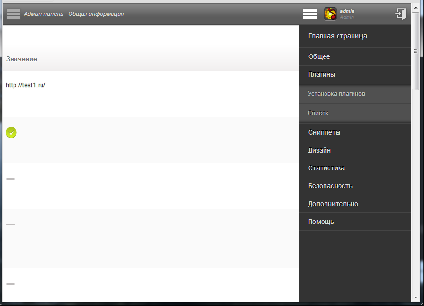The image size is (424, 306).
Task: Expand the Сниппеты menu section
Action: [355, 132]
